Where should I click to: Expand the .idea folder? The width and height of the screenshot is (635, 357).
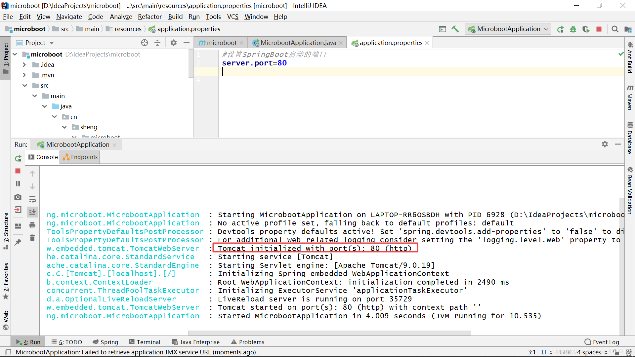coord(24,65)
